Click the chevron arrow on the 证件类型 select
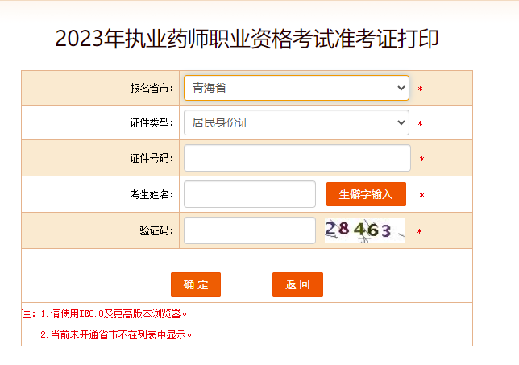 click(401, 122)
